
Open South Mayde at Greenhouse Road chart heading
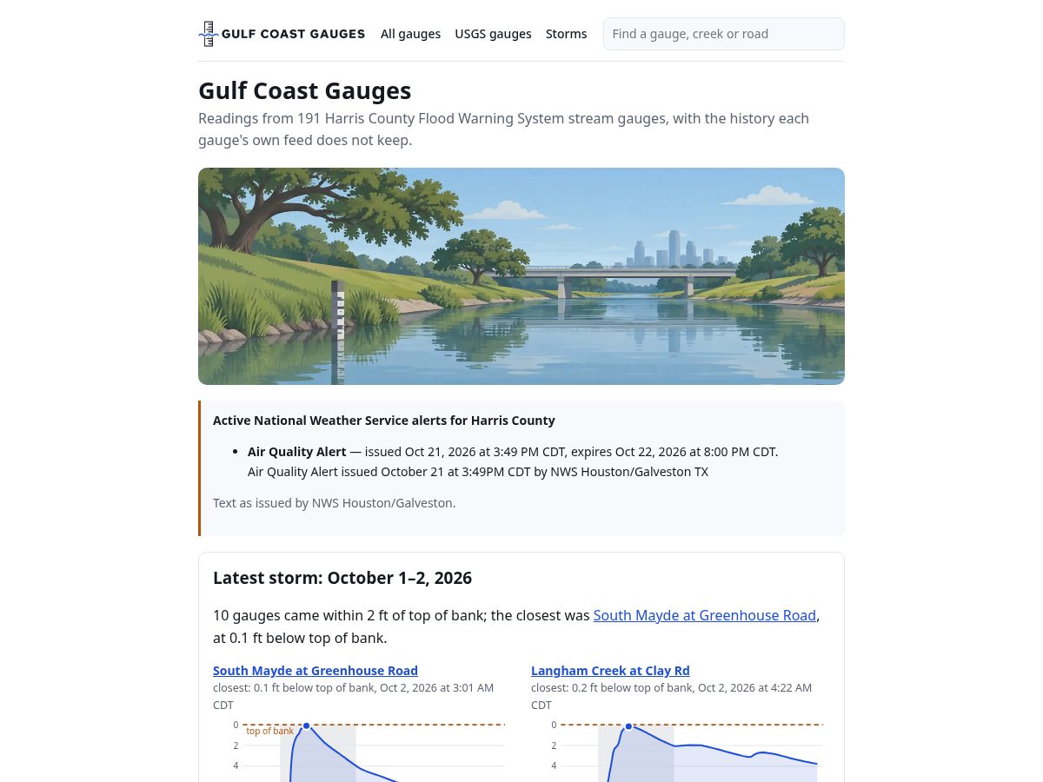[316, 671]
